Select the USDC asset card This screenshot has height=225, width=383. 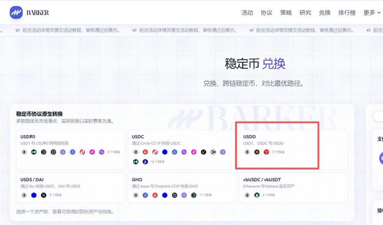182,149
